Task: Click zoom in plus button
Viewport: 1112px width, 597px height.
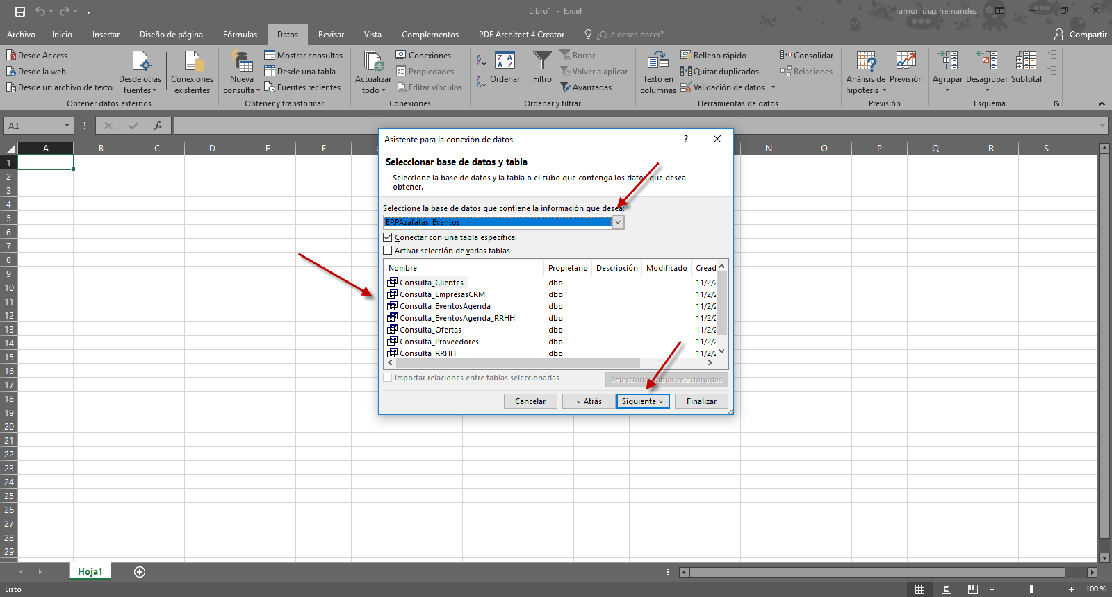Action: pos(1072,589)
